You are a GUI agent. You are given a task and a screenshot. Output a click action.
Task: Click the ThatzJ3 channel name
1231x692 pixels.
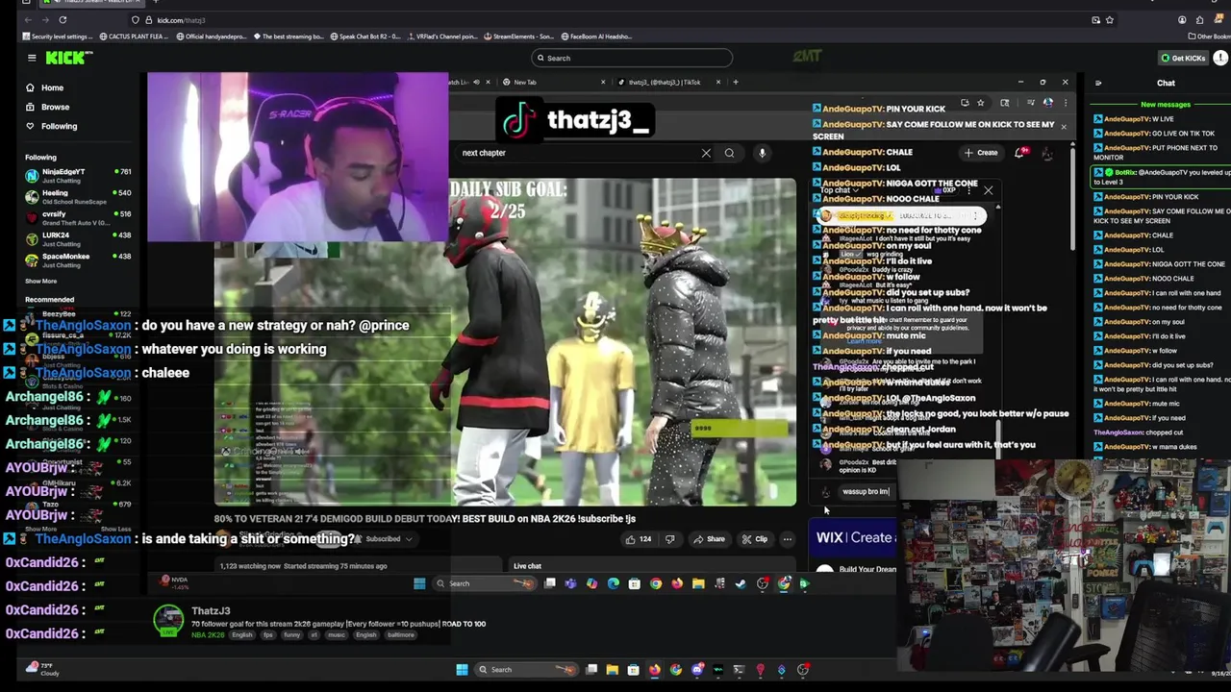coord(211,611)
